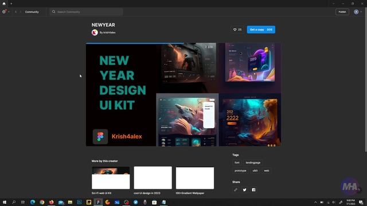This screenshot has height=206, width=367.
Task: Open the NEW YEAR DESIGN UI KIT preview
Action: (x=183, y=94)
